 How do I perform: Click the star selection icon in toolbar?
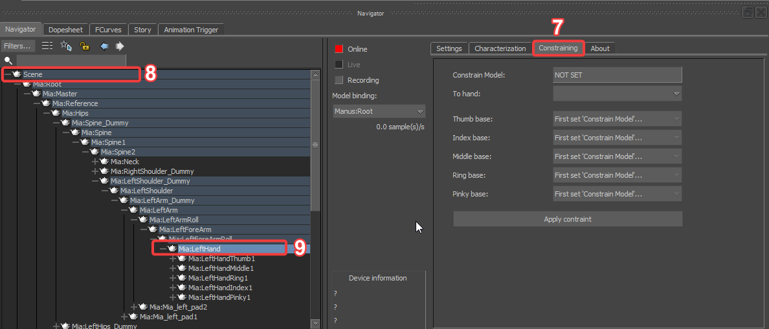pyautogui.click(x=65, y=46)
